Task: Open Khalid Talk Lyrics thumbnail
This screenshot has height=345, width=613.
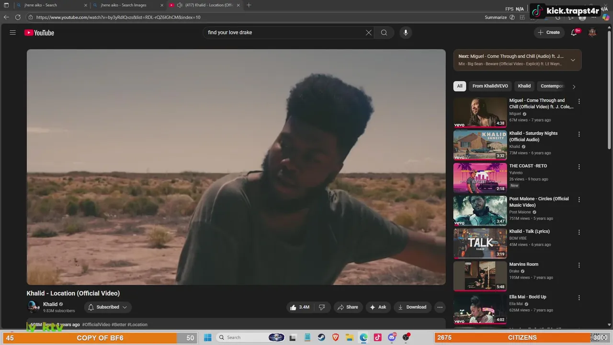Action: click(x=480, y=243)
